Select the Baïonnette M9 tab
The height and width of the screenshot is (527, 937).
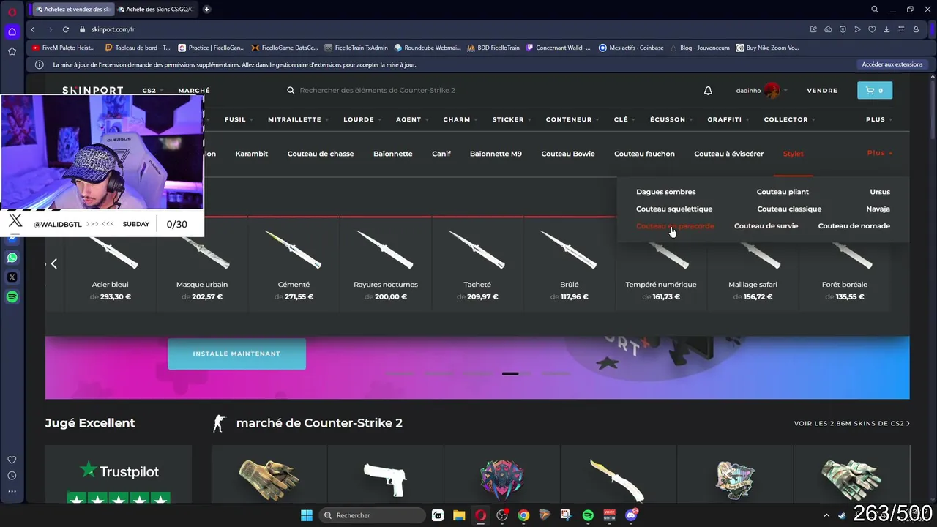496,154
